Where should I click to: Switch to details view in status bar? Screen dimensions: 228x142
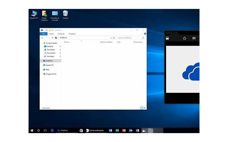[x=141, y=108]
